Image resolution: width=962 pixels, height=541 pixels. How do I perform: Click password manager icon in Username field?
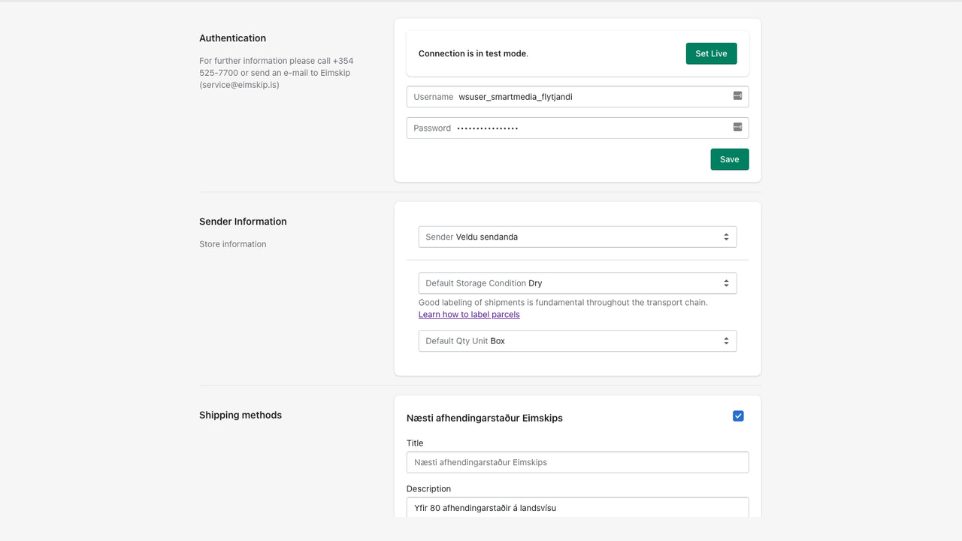tap(737, 96)
